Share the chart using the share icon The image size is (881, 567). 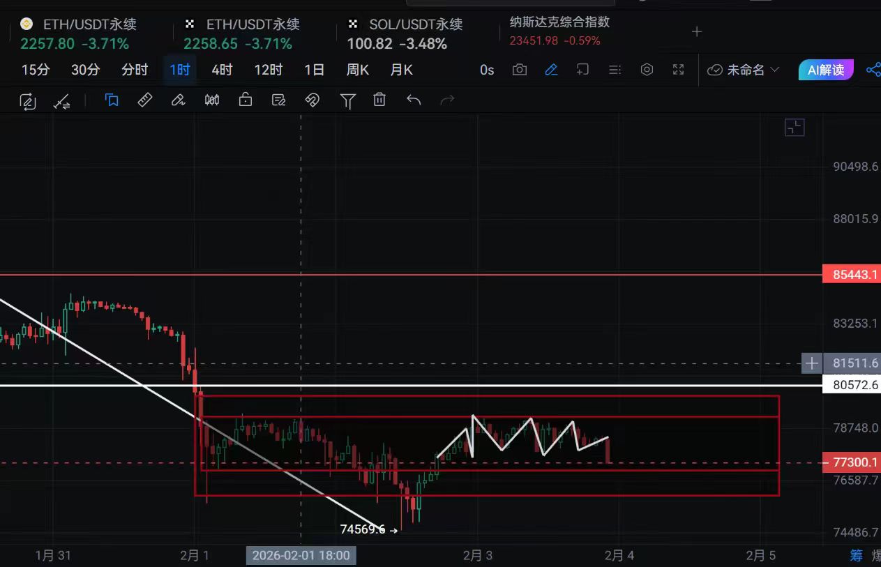pyautogui.click(x=873, y=70)
